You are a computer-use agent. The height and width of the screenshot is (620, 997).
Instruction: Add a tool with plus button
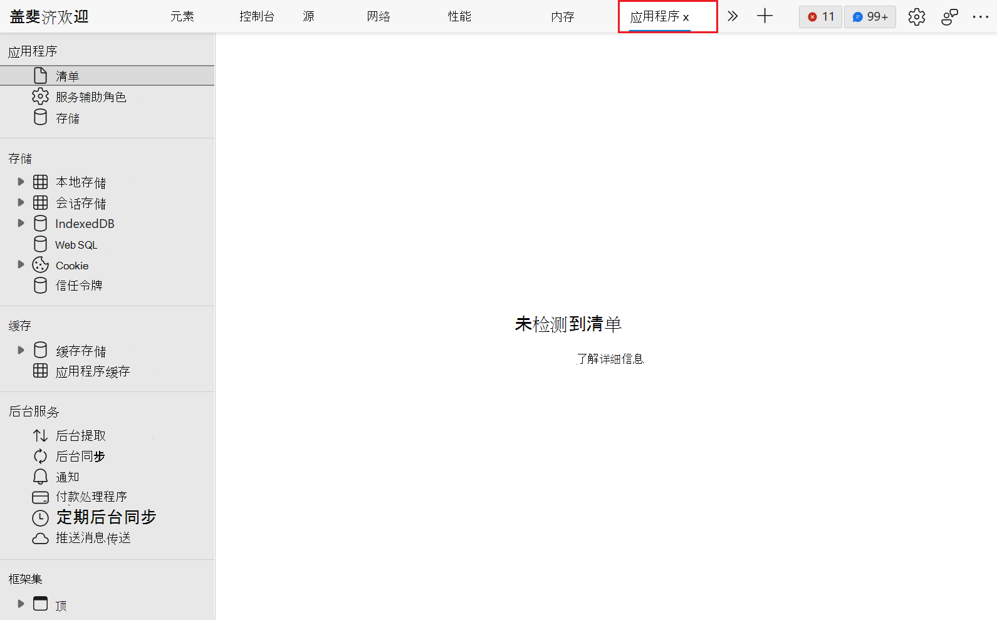pyautogui.click(x=765, y=16)
